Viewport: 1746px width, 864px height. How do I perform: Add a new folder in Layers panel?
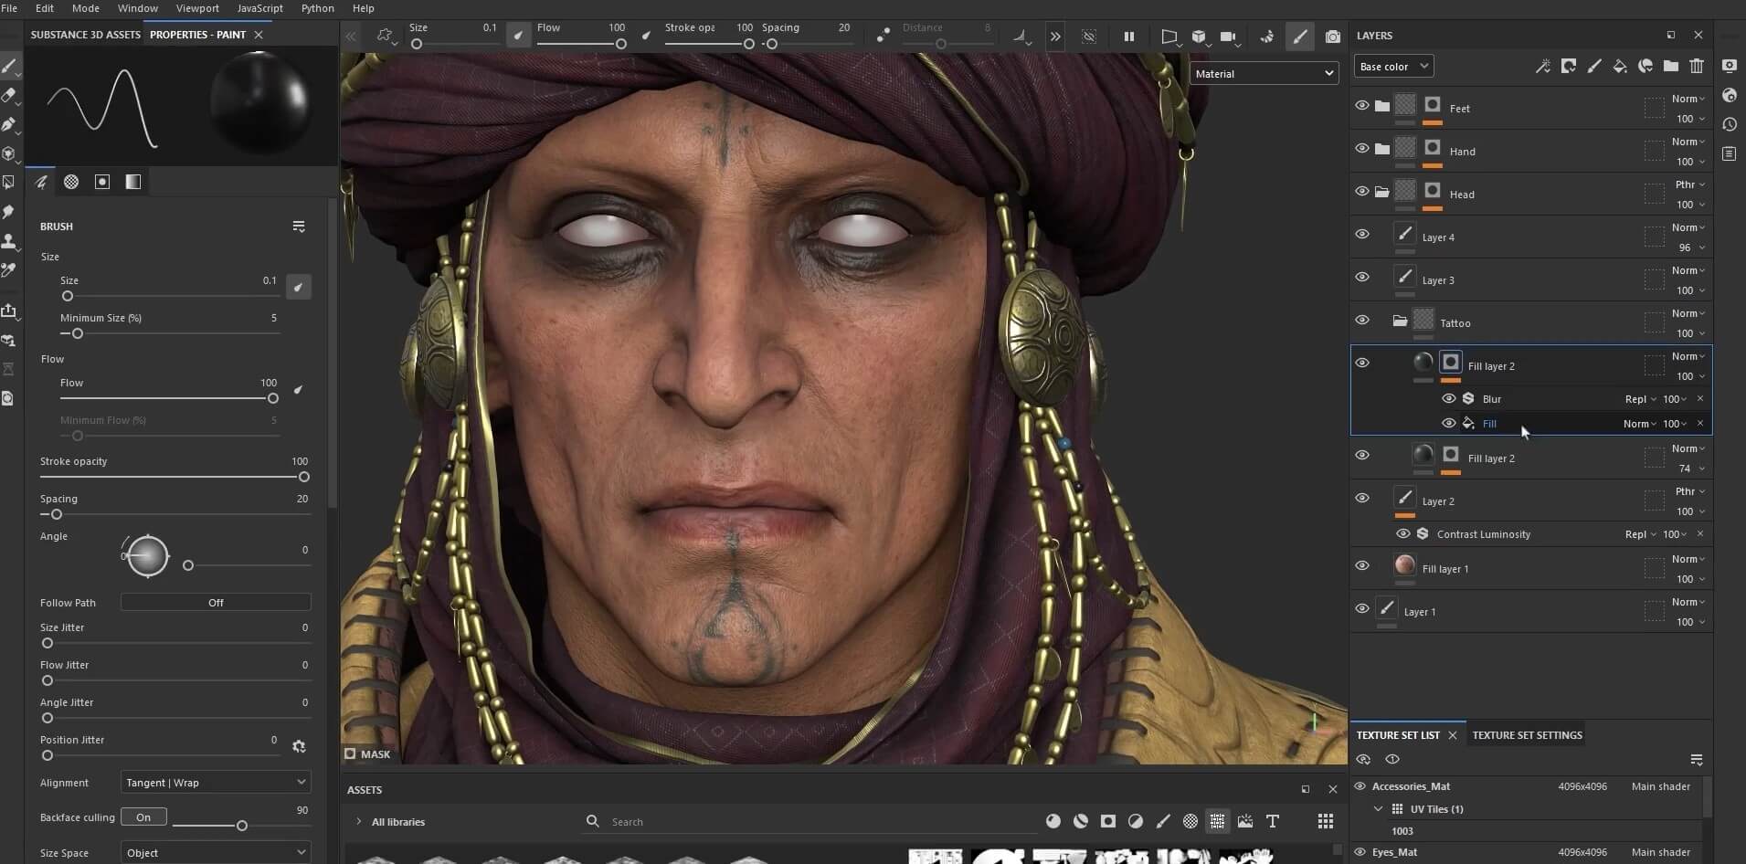point(1671,66)
